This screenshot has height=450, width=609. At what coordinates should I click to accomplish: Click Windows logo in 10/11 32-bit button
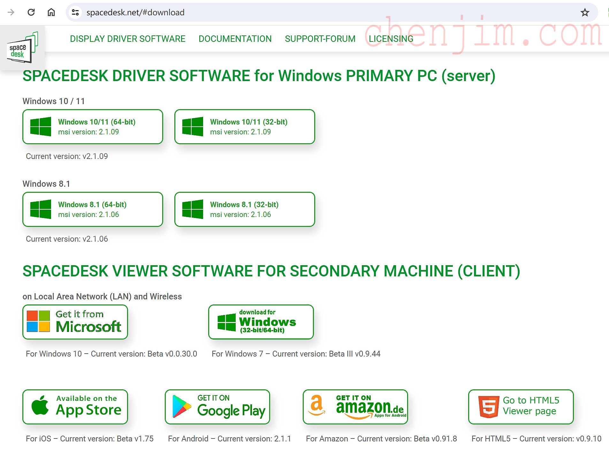tap(193, 127)
